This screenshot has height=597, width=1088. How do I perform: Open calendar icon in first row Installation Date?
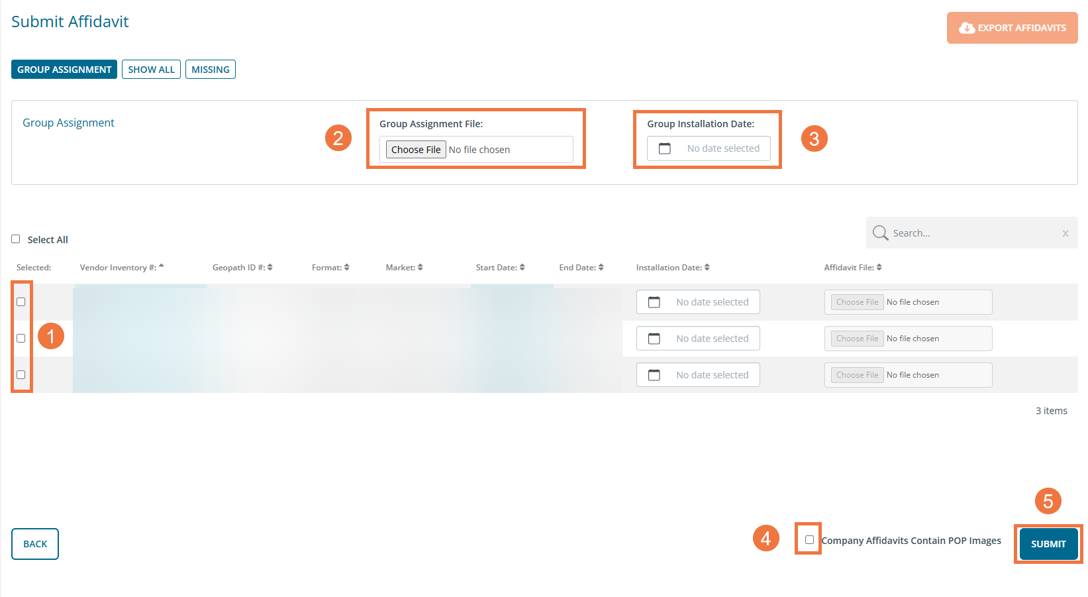654,302
